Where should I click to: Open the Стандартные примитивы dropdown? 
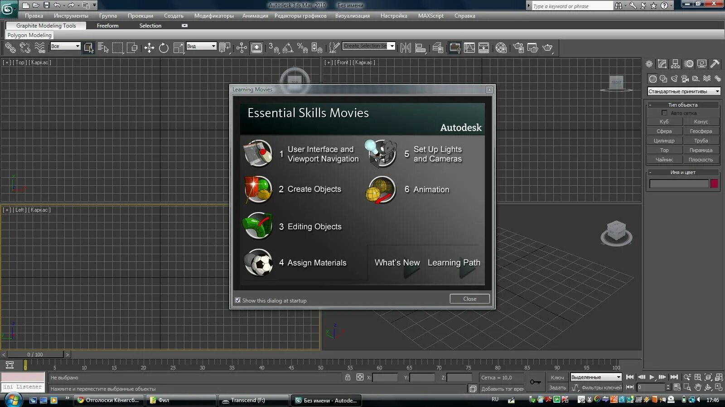pyautogui.click(x=717, y=91)
